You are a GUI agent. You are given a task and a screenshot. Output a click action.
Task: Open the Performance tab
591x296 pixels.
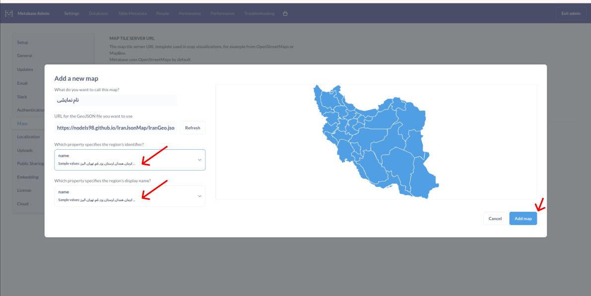pos(222,13)
